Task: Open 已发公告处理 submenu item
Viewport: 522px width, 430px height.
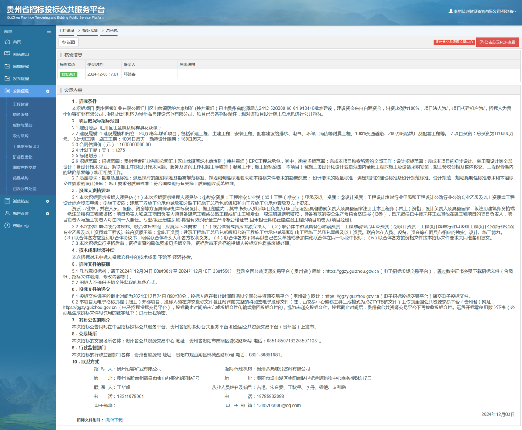Action: pos(24,189)
